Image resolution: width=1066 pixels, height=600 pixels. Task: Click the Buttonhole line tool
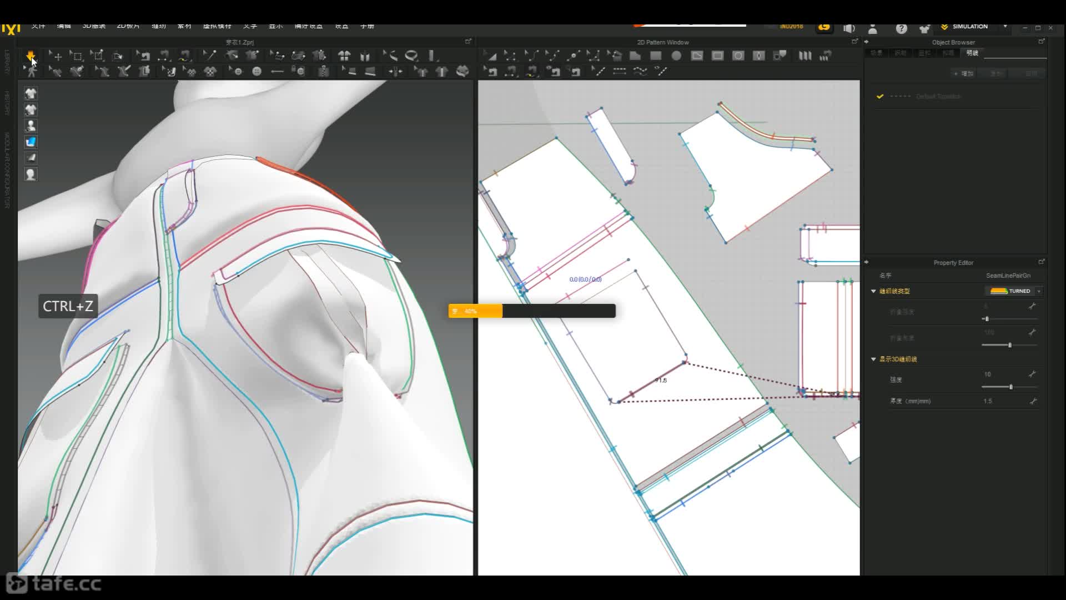pos(277,71)
